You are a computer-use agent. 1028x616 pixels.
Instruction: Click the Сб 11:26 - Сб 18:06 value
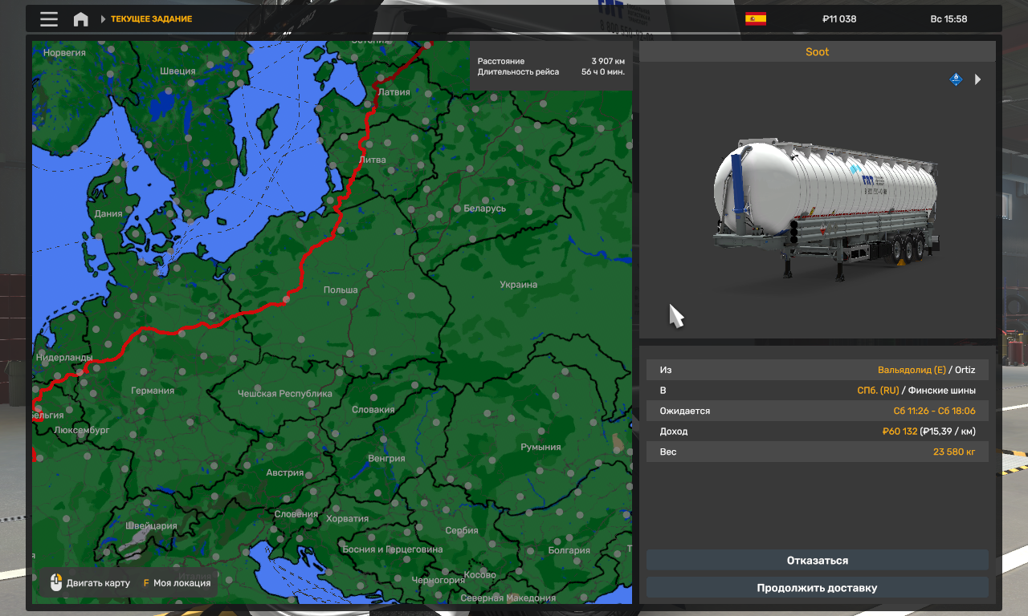(x=935, y=411)
